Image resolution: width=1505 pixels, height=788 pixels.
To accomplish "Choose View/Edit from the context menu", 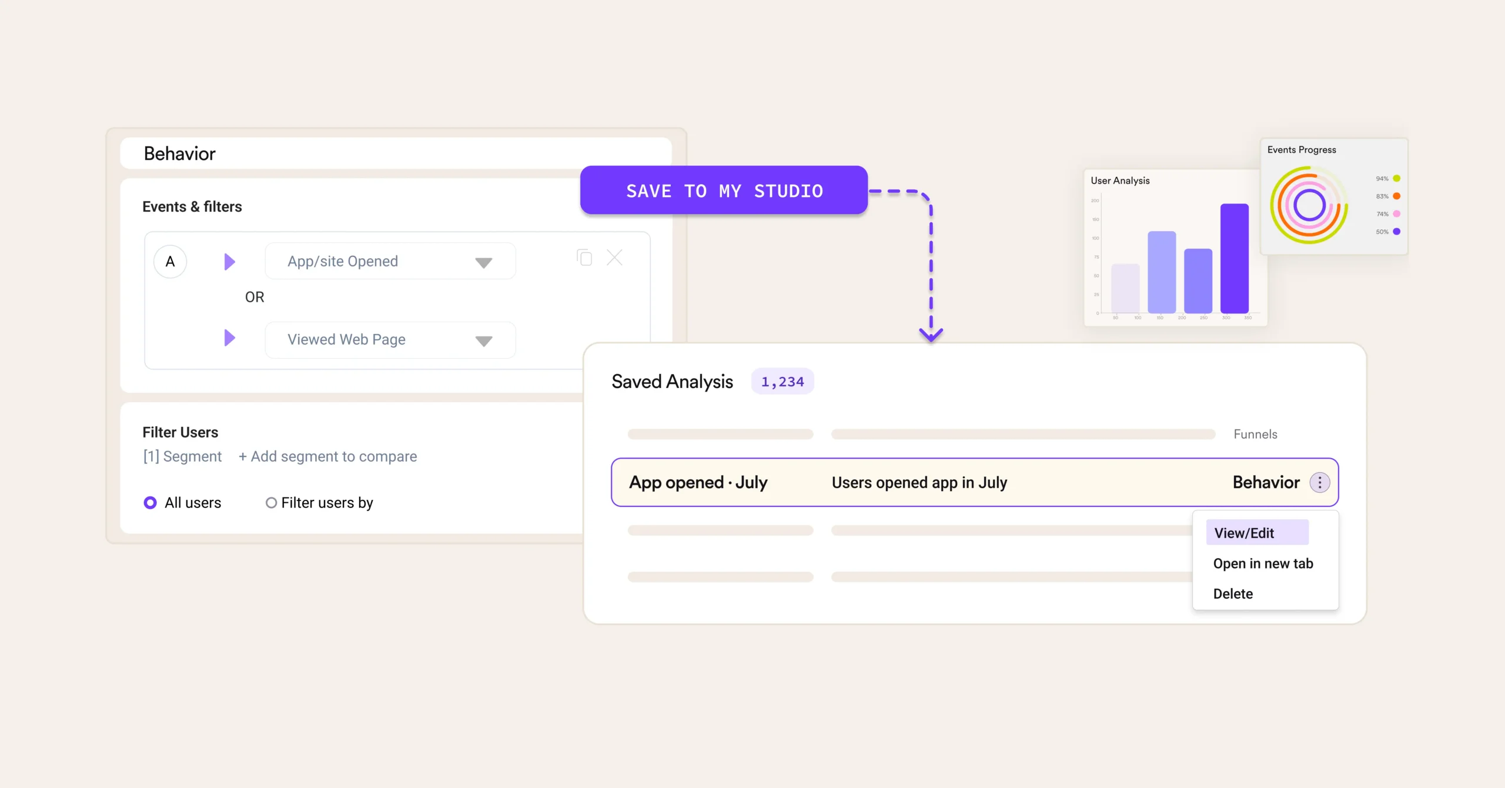I will coord(1257,533).
